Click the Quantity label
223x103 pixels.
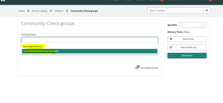point(172,25)
